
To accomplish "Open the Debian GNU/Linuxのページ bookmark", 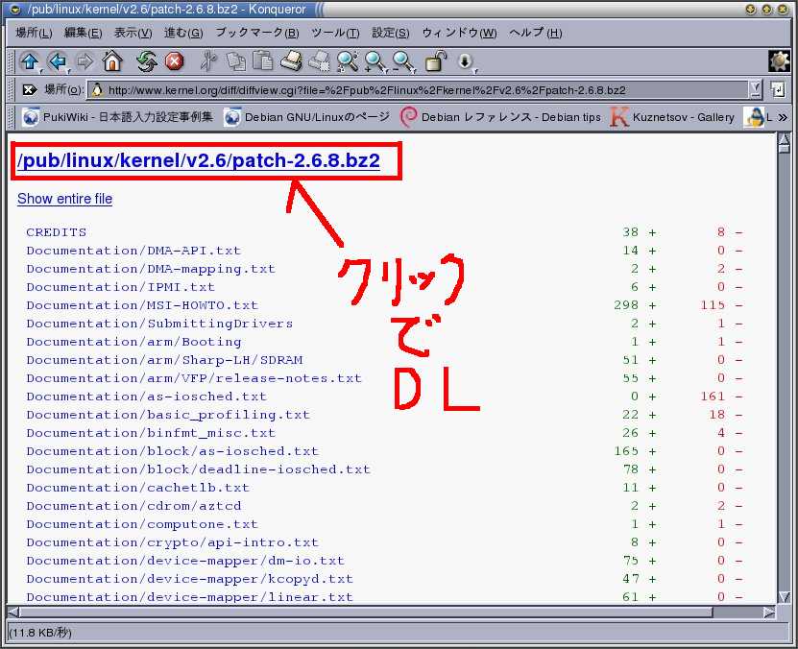I will coord(307,117).
